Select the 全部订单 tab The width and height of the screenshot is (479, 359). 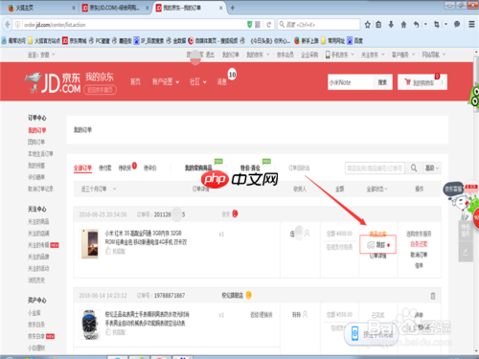pyautogui.click(x=82, y=168)
